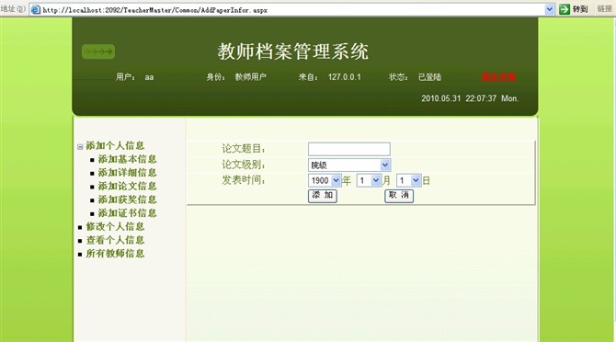Collapse the 添加个人信息 tree node
Image resolution: width=616 pixels, height=342 pixels.
[80, 147]
